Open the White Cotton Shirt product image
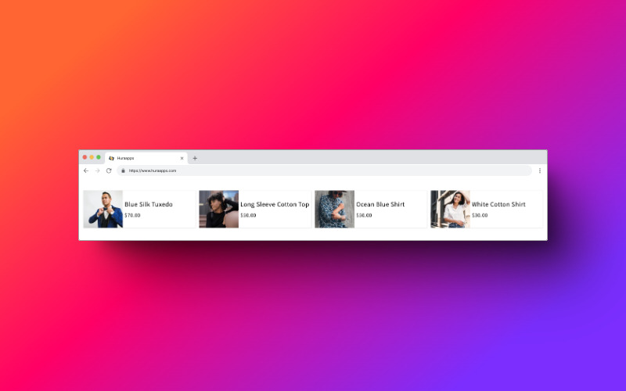626x391 pixels. pos(450,209)
